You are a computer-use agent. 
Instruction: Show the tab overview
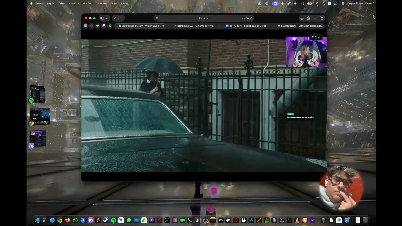tap(321, 18)
